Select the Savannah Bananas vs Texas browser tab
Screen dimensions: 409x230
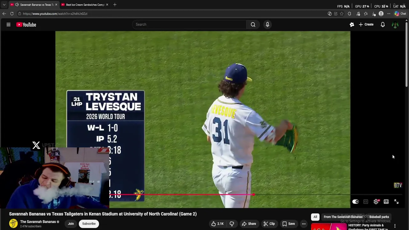(x=37, y=5)
